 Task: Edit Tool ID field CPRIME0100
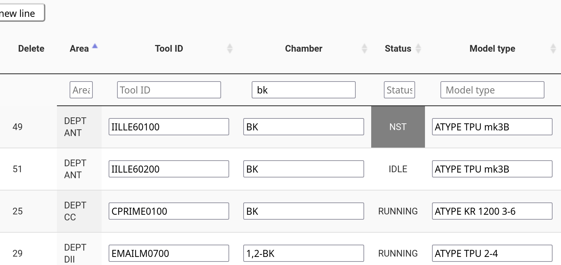click(169, 211)
